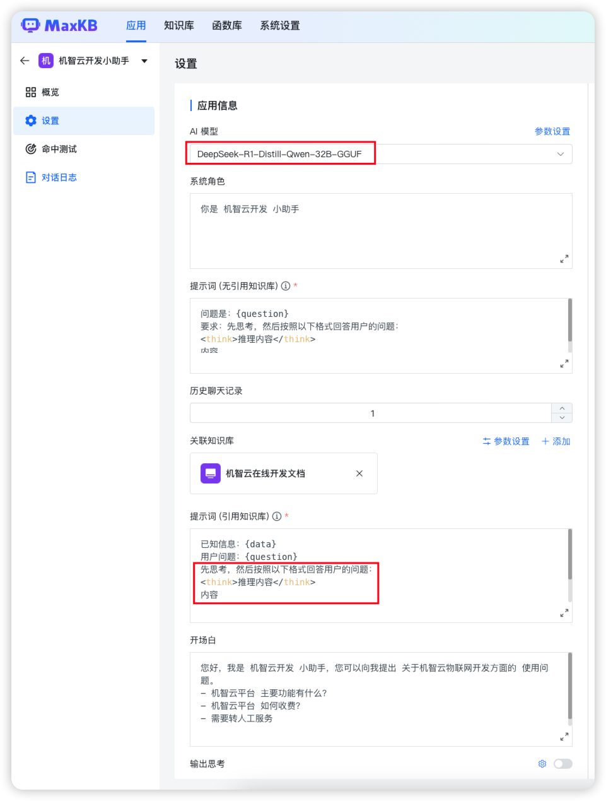Click the 机智云在线开发文档 knowledge base icon
The image size is (606, 801).
tap(211, 473)
